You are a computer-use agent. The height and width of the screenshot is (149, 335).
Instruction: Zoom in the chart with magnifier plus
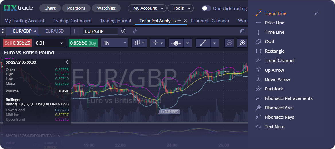pos(242,43)
